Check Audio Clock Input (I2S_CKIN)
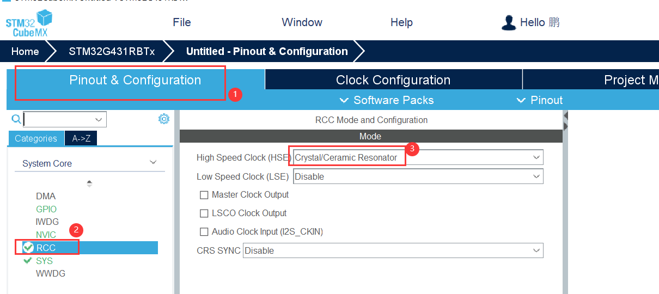The width and height of the screenshot is (659, 294). click(x=204, y=232)
